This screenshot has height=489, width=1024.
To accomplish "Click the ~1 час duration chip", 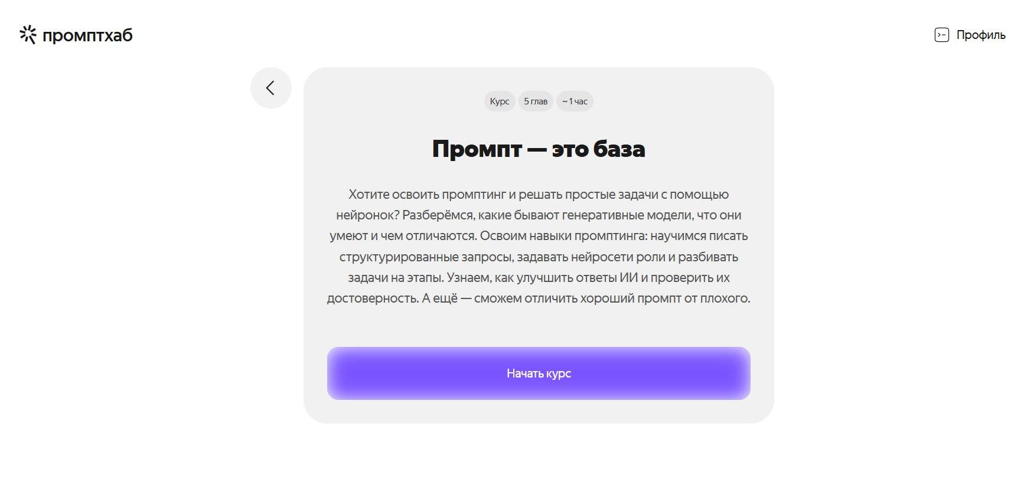I will [x=575, y=101].
